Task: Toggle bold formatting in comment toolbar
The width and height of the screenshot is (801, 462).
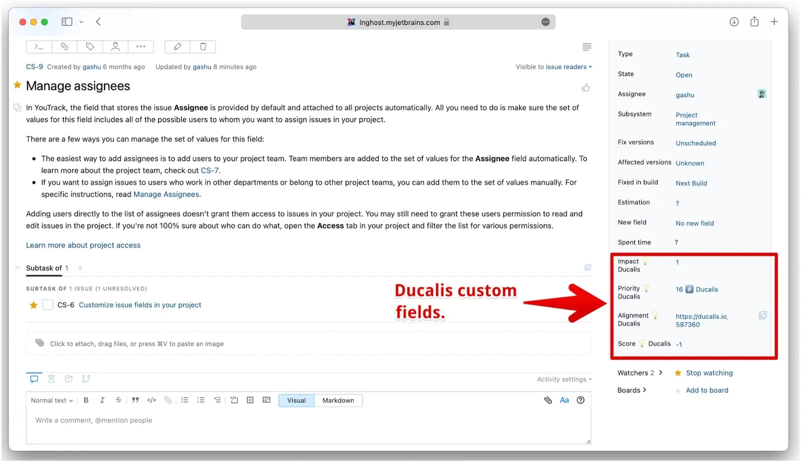Action: [x=86, y=400]
